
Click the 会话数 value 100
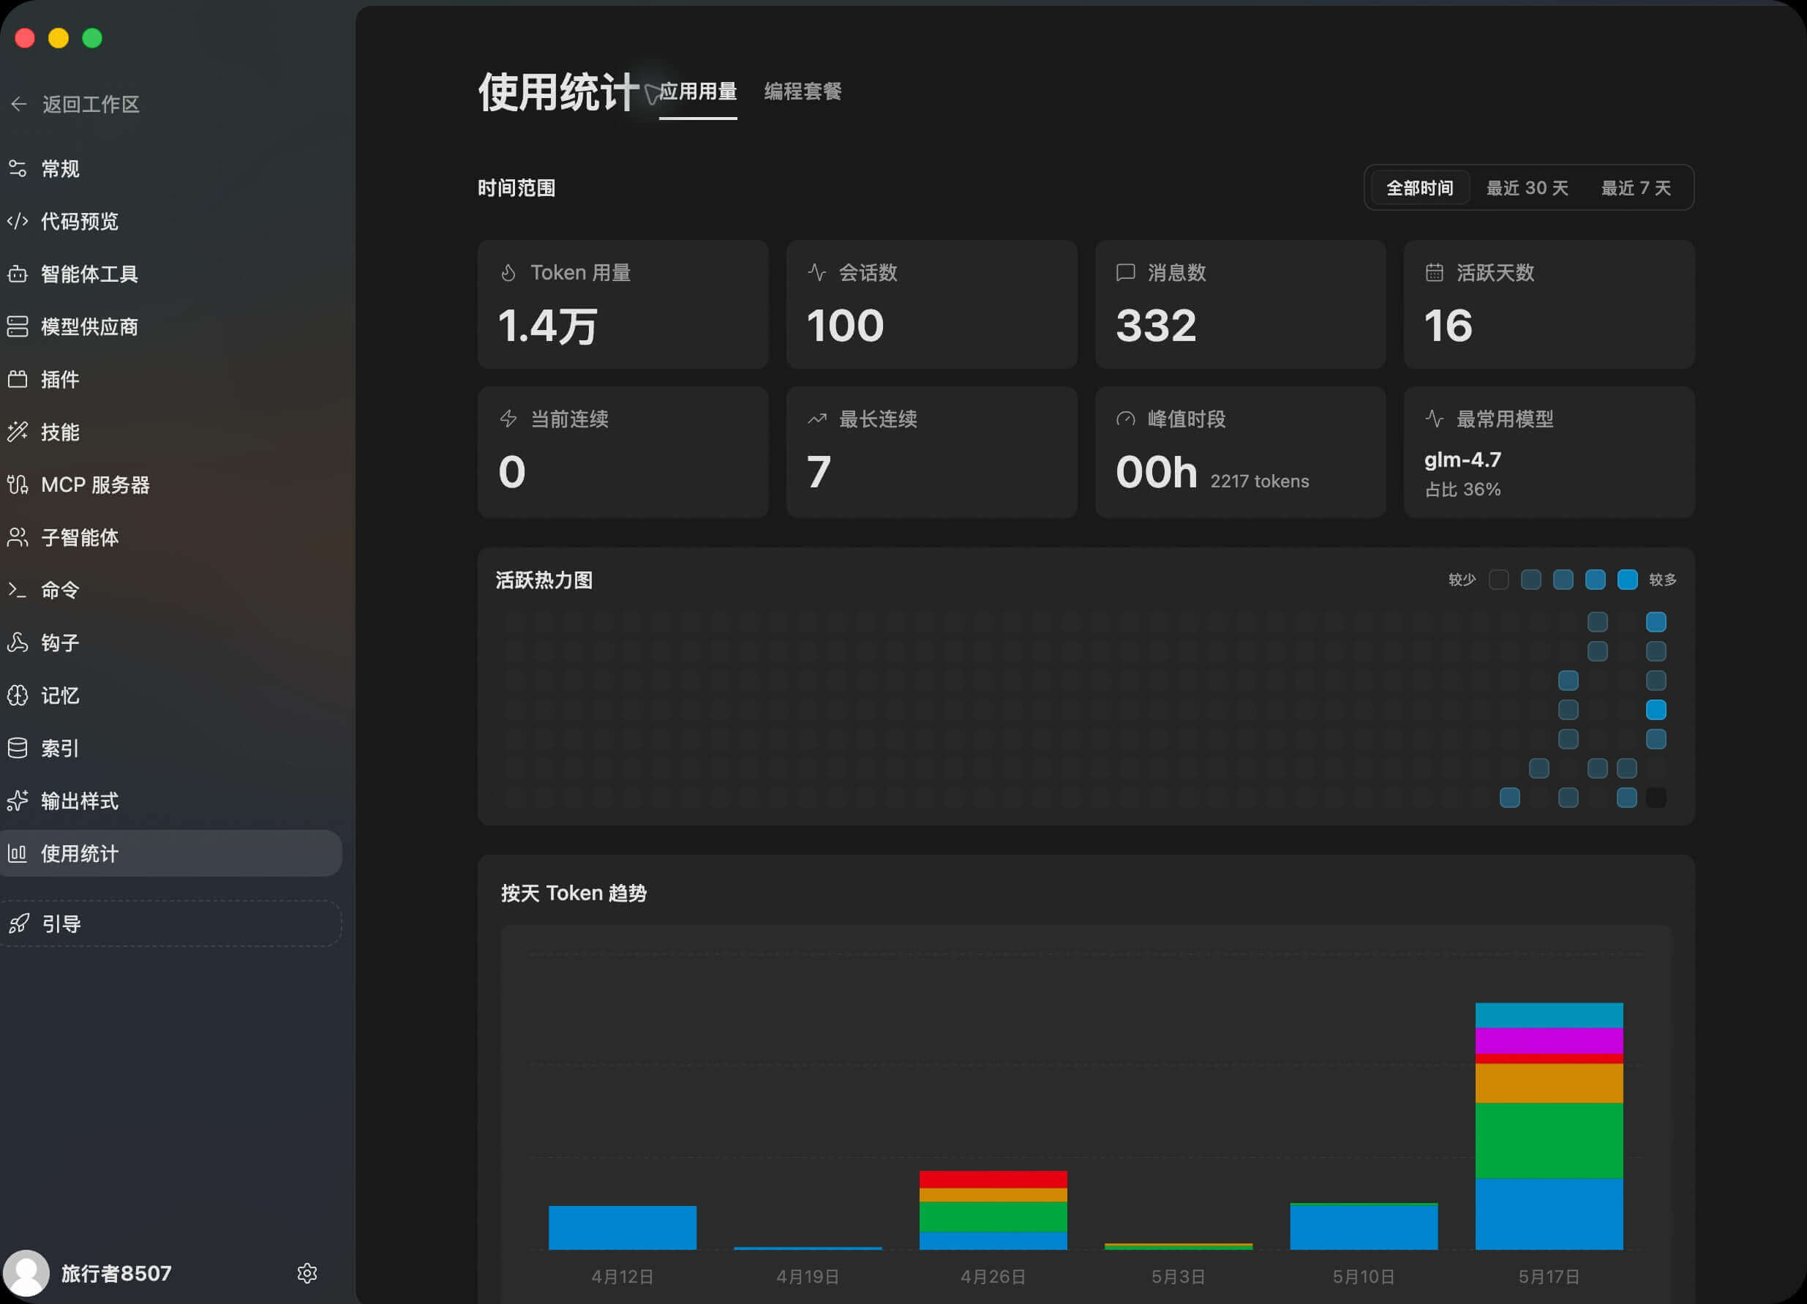coord(845,325)
